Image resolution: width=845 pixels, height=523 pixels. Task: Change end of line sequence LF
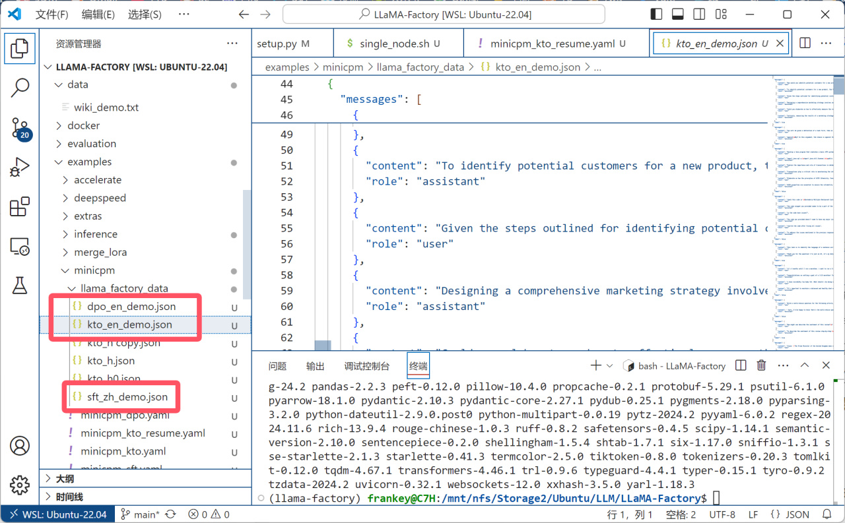click(x=753, y=514)
